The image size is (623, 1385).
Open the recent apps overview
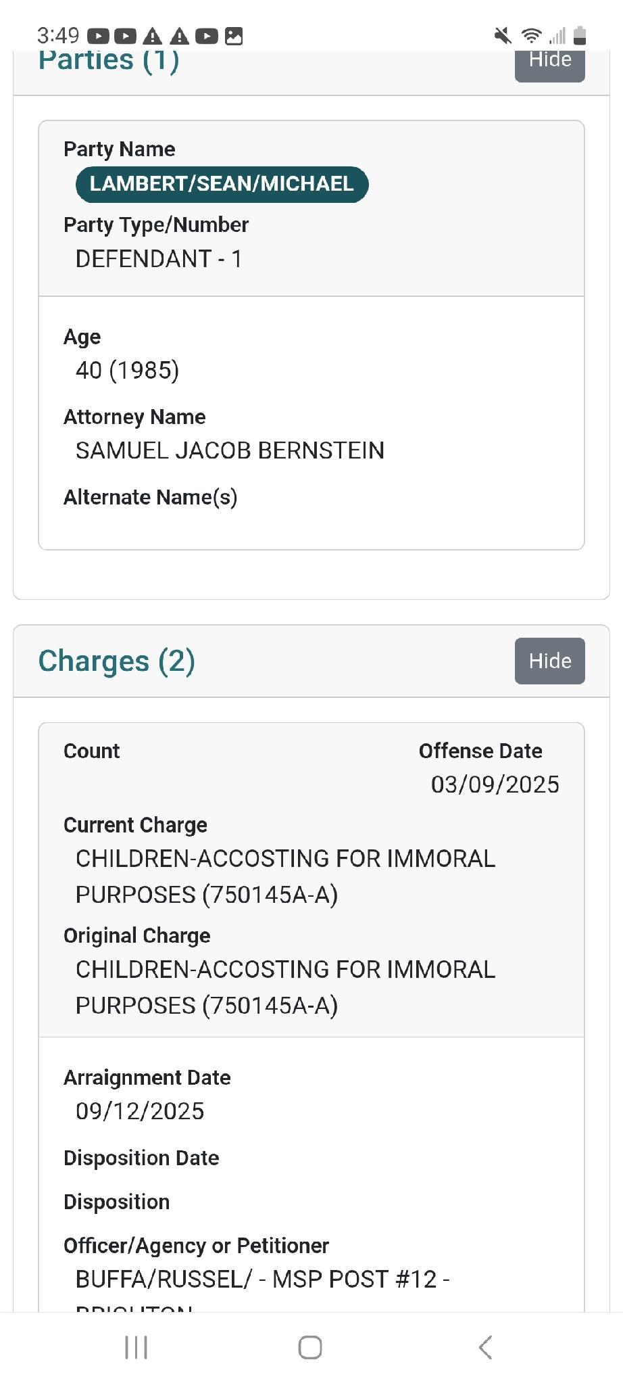[136, 1347]
